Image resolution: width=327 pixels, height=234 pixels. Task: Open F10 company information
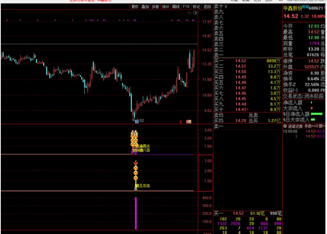pyautogui.click(x=186, y=6)
